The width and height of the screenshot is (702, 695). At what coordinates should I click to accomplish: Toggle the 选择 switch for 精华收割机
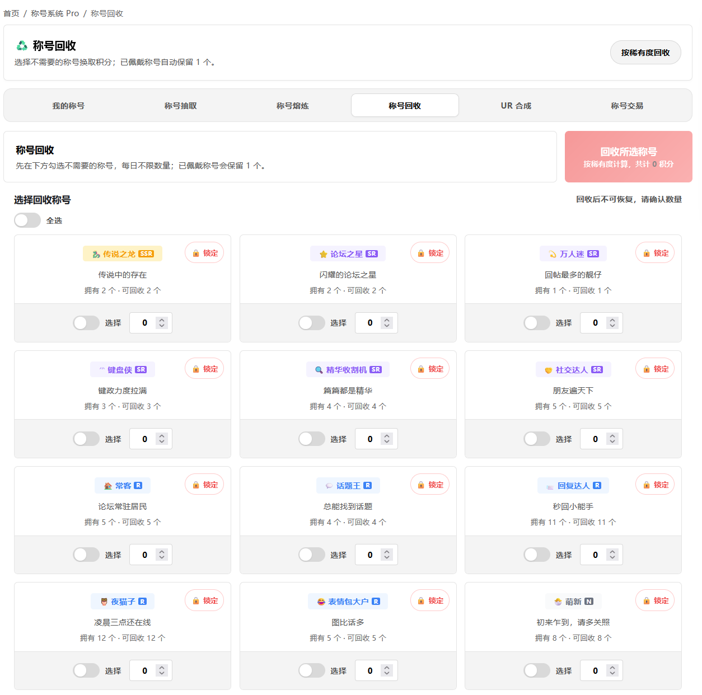pos(312,439)
